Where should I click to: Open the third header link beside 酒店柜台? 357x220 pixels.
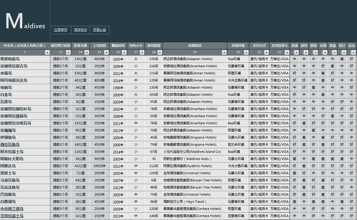[x=99, y=30]
